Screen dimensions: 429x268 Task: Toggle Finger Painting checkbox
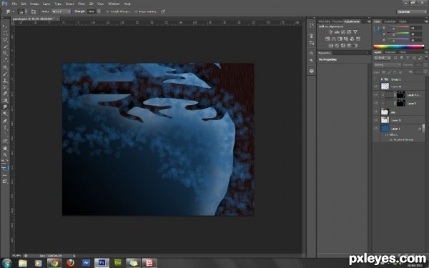tap(136, 11)
